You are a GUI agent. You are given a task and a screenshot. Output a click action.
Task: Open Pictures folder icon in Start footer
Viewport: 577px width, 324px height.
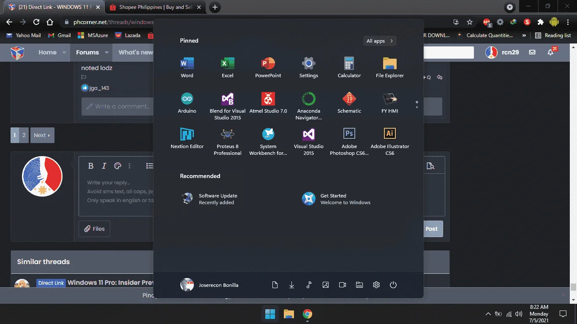(326, 285)
